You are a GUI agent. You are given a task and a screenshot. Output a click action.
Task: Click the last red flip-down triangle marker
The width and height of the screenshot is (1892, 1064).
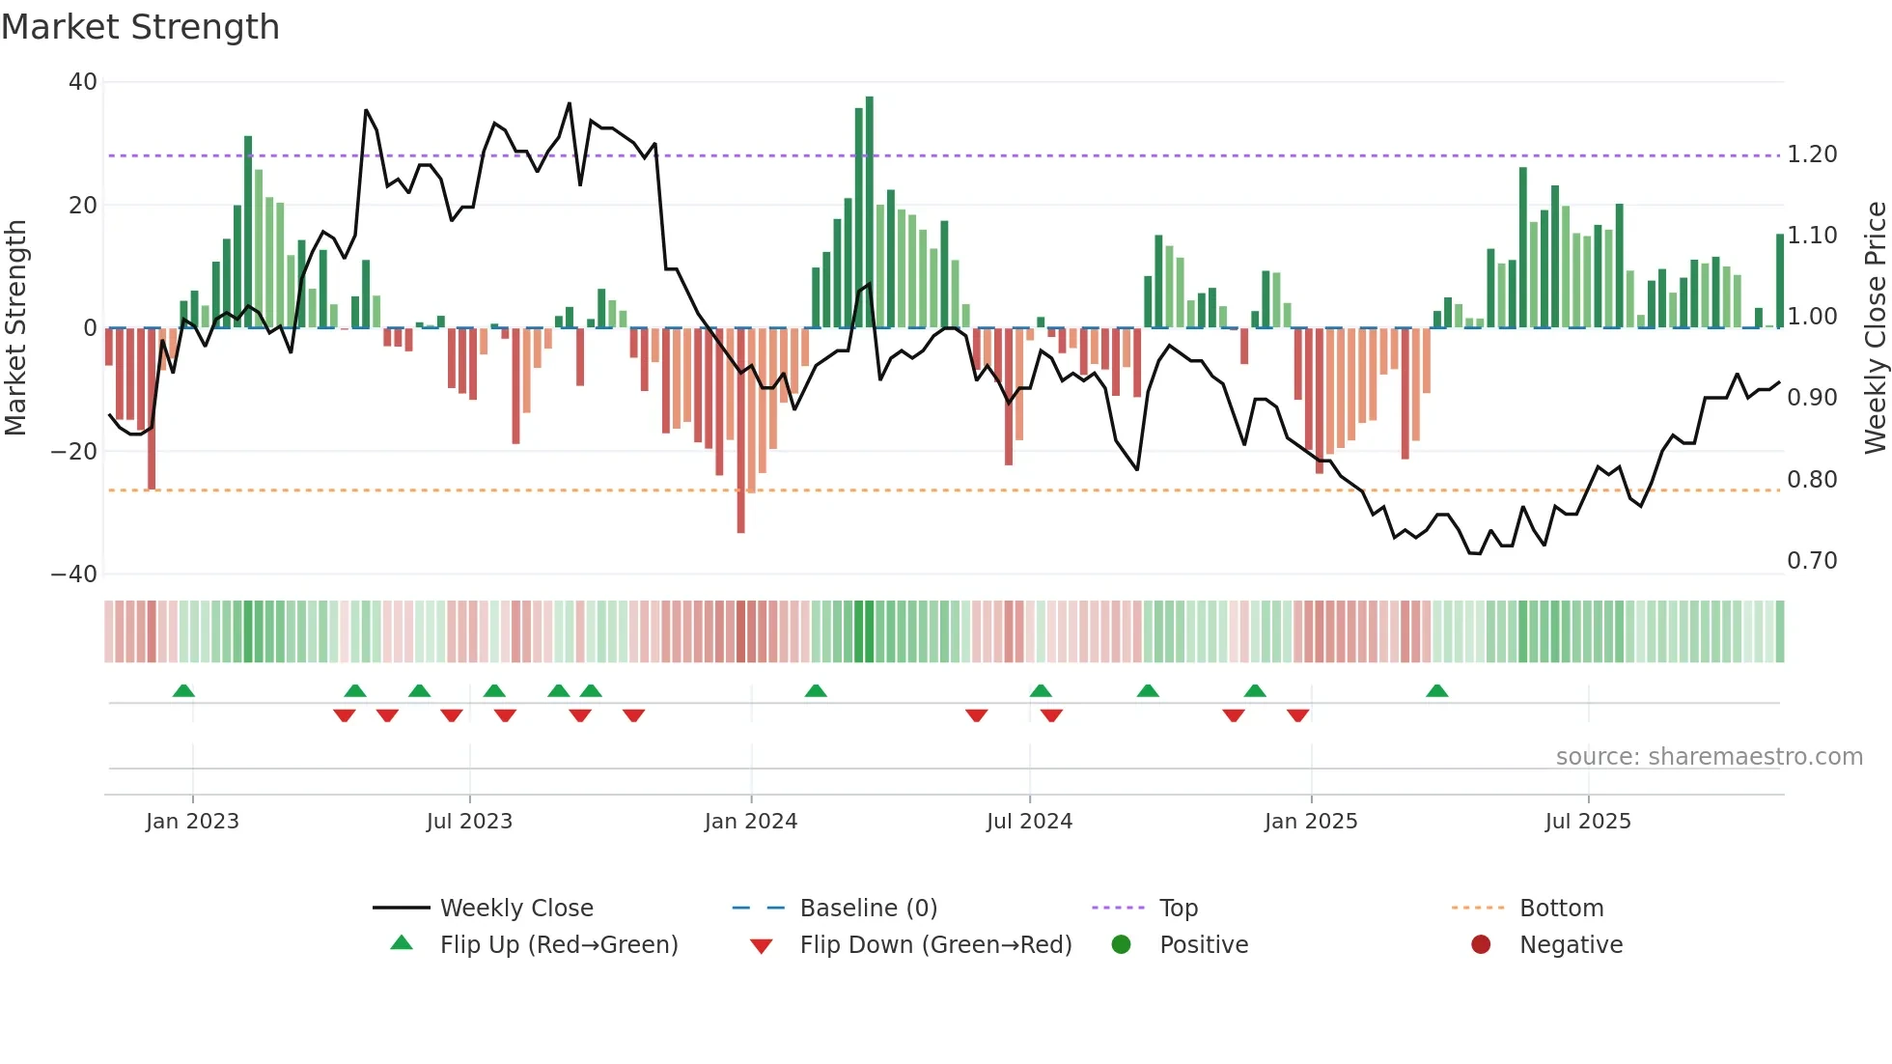click(x=1297, y=715)
